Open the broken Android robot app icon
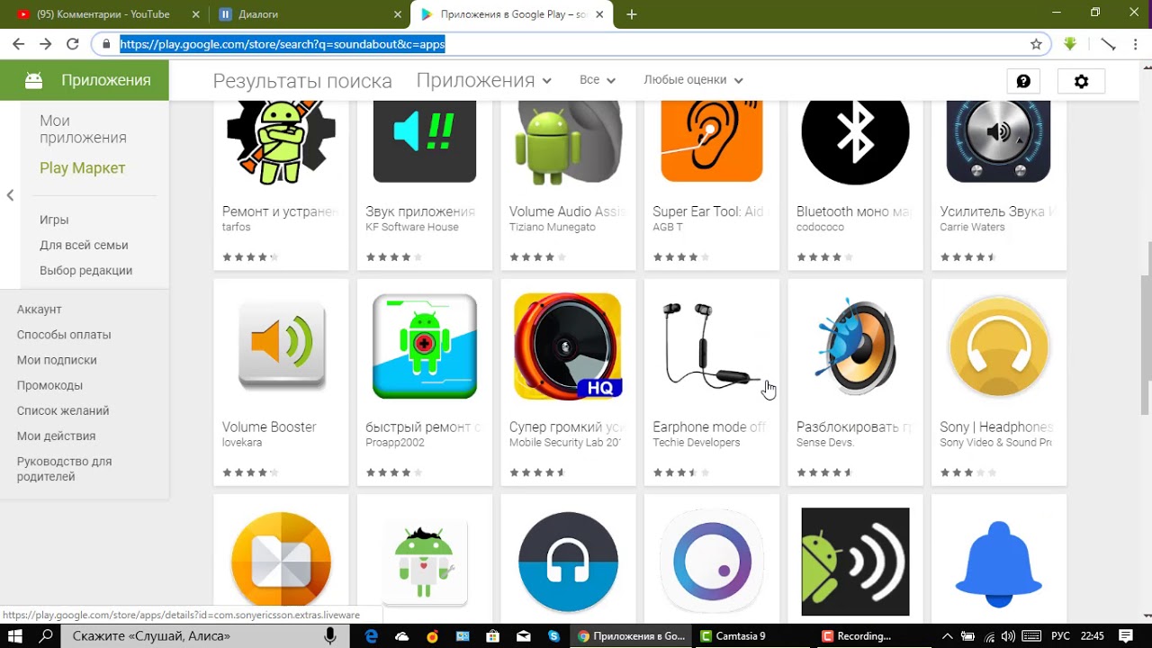Image resolution: width=1152 pixels, height=648 pixels. [424, 562]
